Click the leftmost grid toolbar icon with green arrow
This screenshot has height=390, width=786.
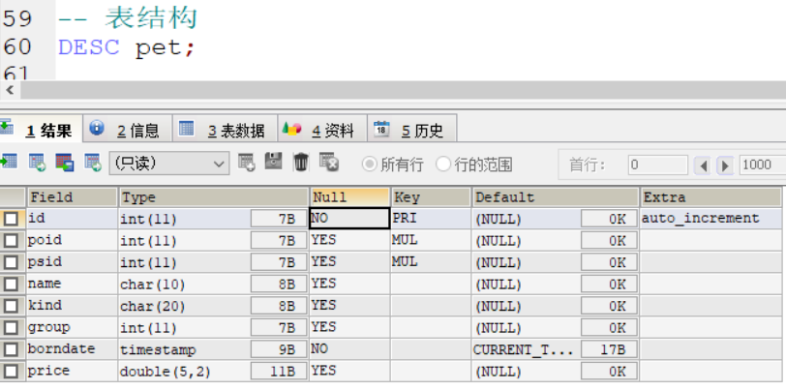click(9, 162)
